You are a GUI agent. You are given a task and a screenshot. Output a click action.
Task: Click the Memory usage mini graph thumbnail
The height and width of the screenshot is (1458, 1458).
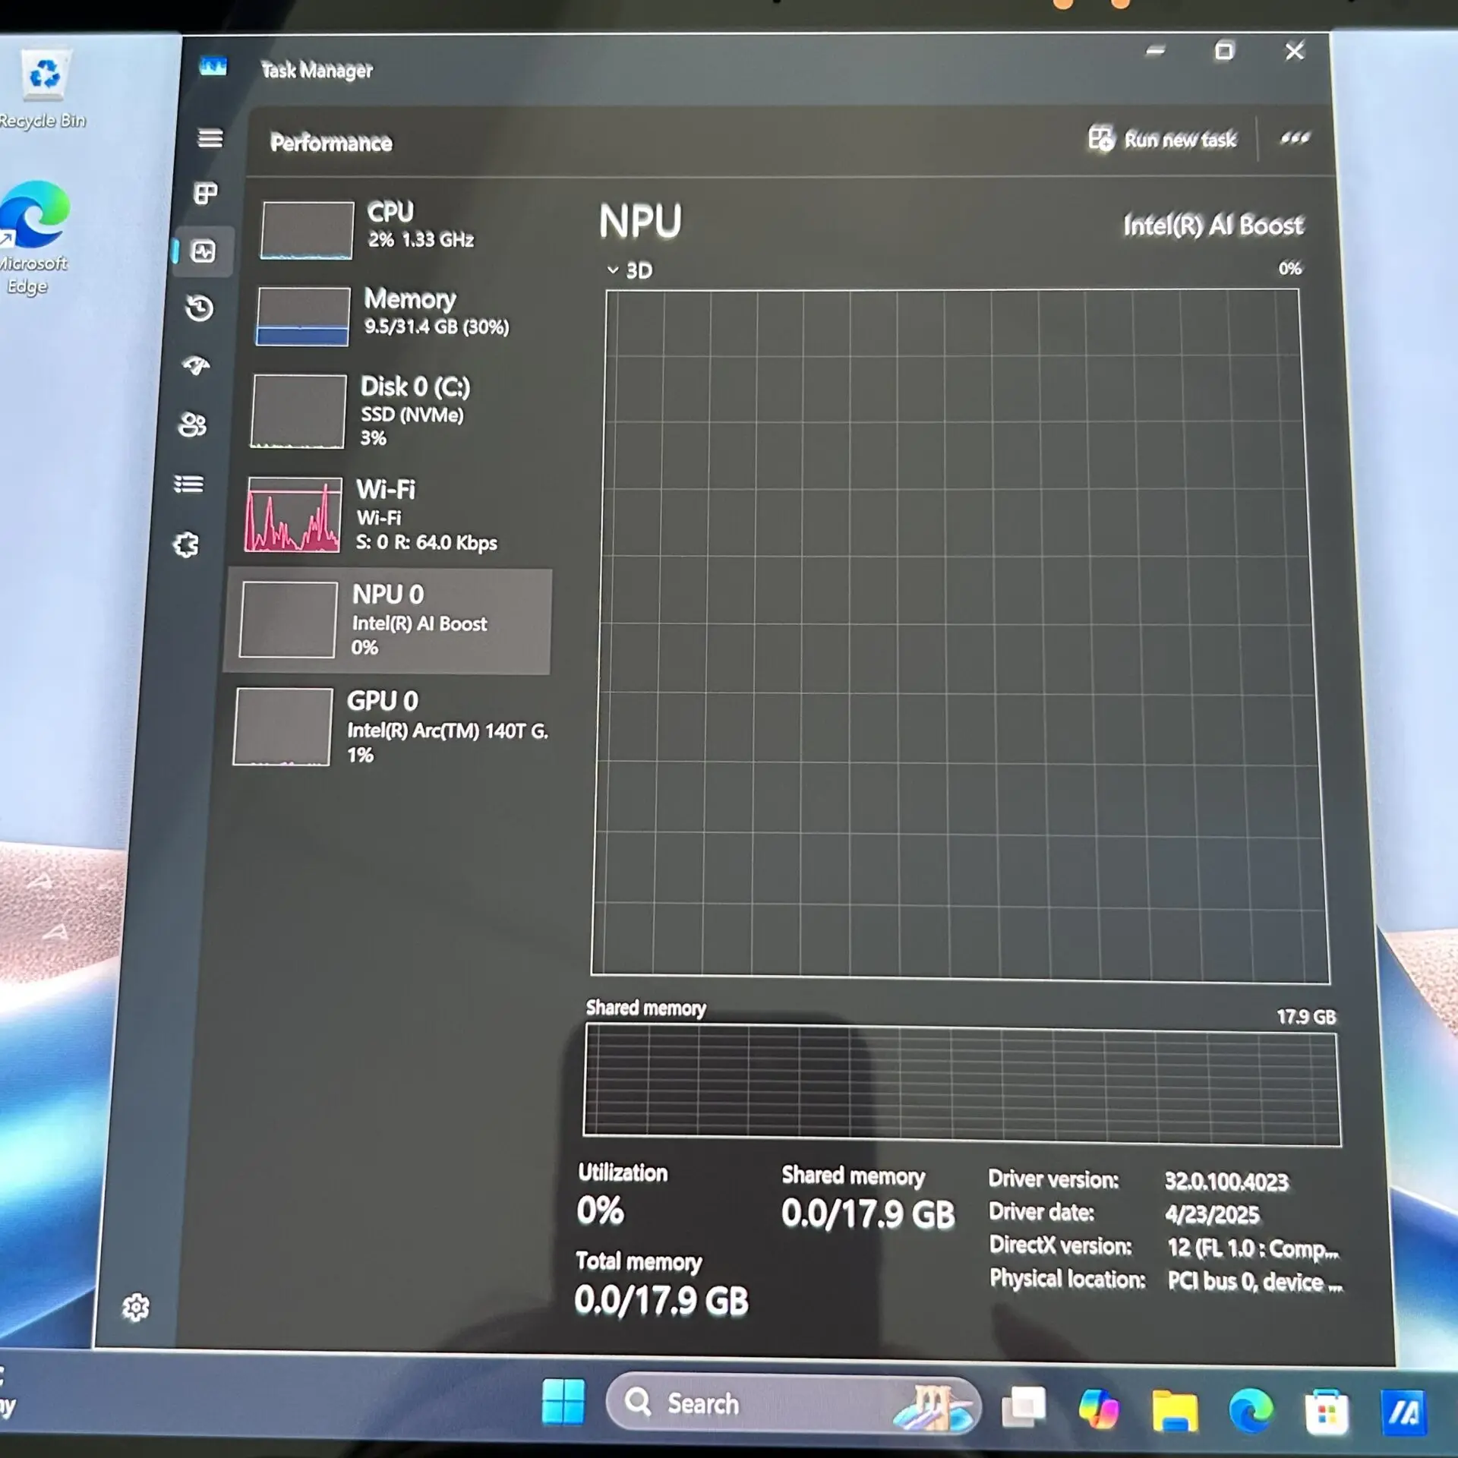click(x=303, y=316)
